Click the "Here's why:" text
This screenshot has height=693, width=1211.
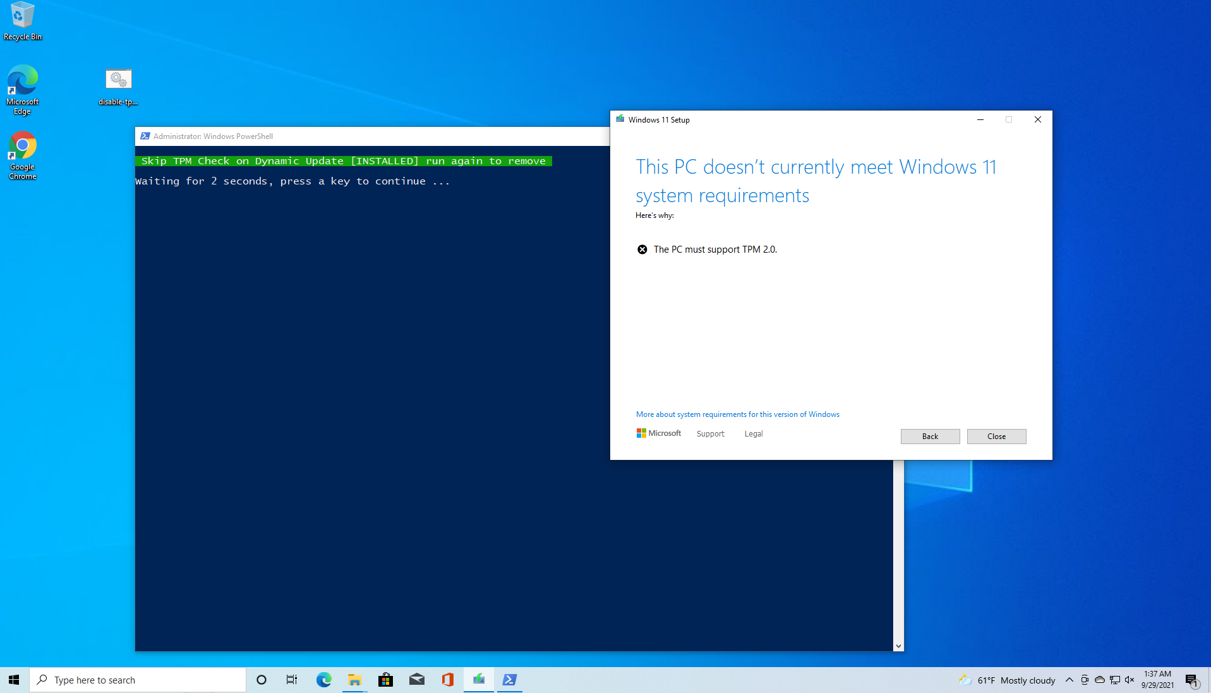(654, 215)
